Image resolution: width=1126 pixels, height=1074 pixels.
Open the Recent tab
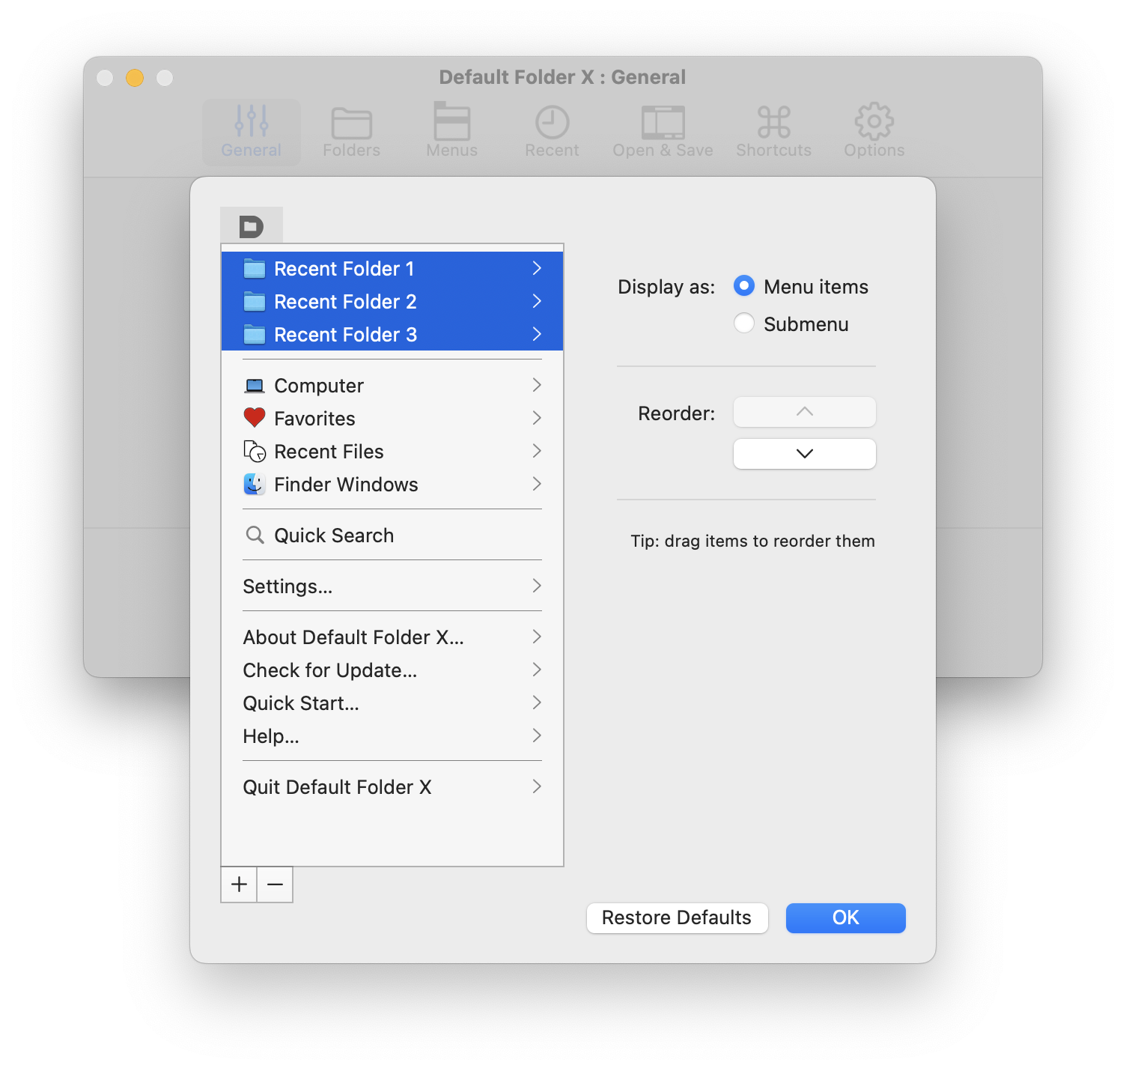coord(552,132)
